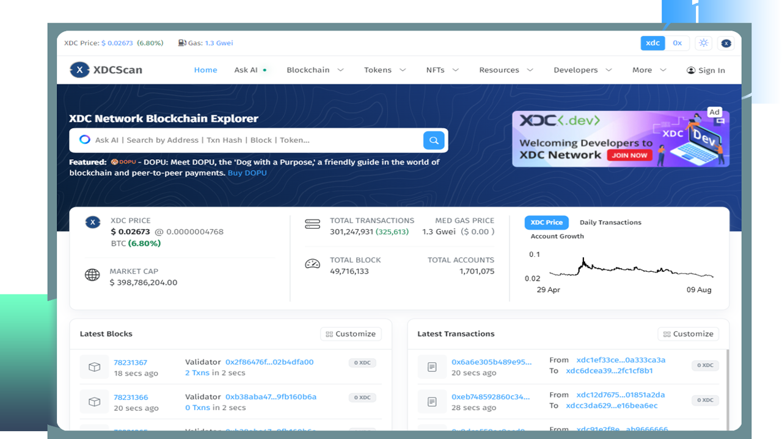Open block 78231367 link
782x439 pixels.
tap(131, 362)
